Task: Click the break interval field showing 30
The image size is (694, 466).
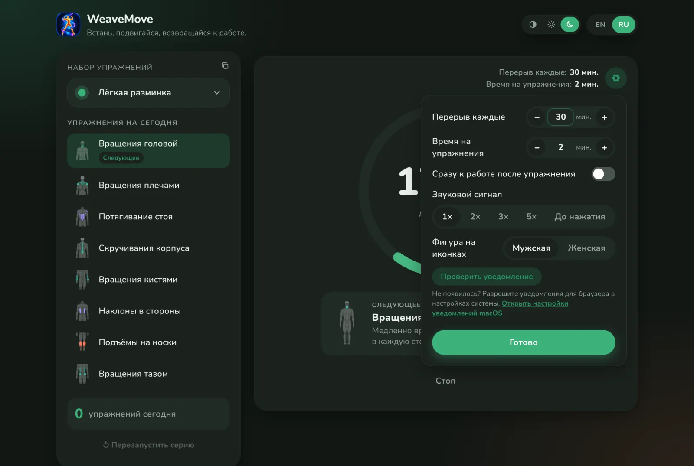Action: [560, 117]
